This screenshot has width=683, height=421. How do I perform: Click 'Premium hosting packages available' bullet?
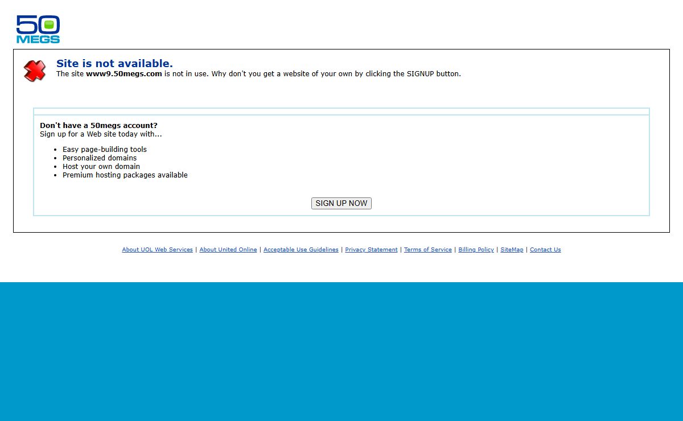(125, 175)
